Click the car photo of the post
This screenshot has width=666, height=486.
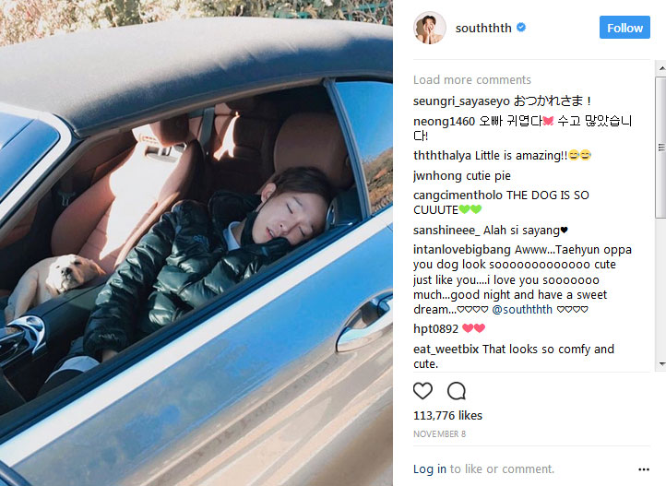pos(196,243)
